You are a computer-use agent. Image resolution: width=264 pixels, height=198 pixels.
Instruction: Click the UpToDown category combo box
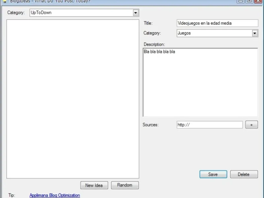(x=84, y=13)
